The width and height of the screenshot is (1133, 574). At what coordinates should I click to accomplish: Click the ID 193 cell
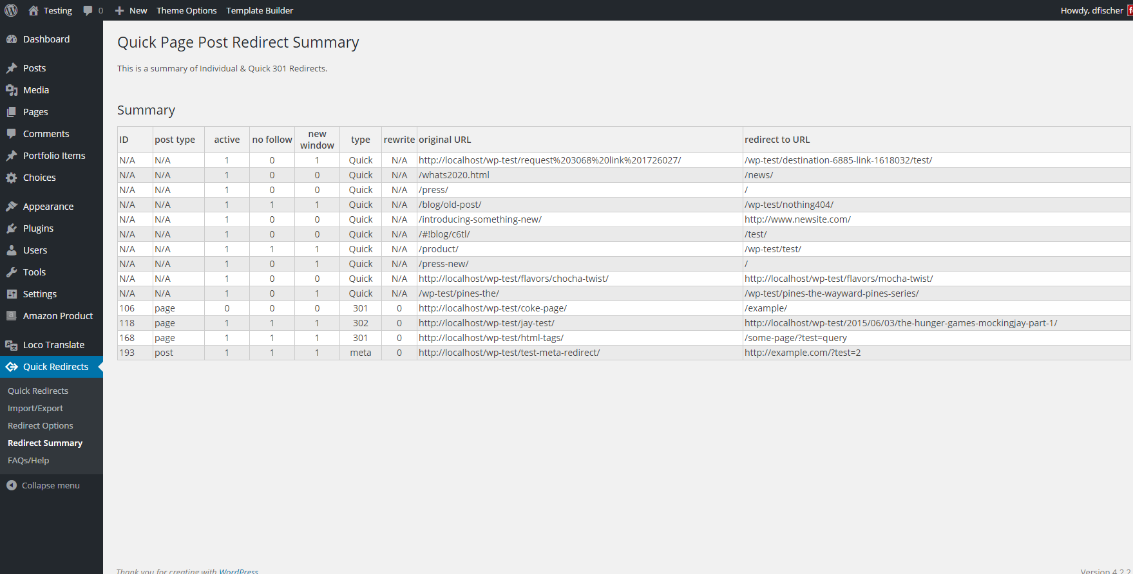pyautogui.click(x=135, y=353)
